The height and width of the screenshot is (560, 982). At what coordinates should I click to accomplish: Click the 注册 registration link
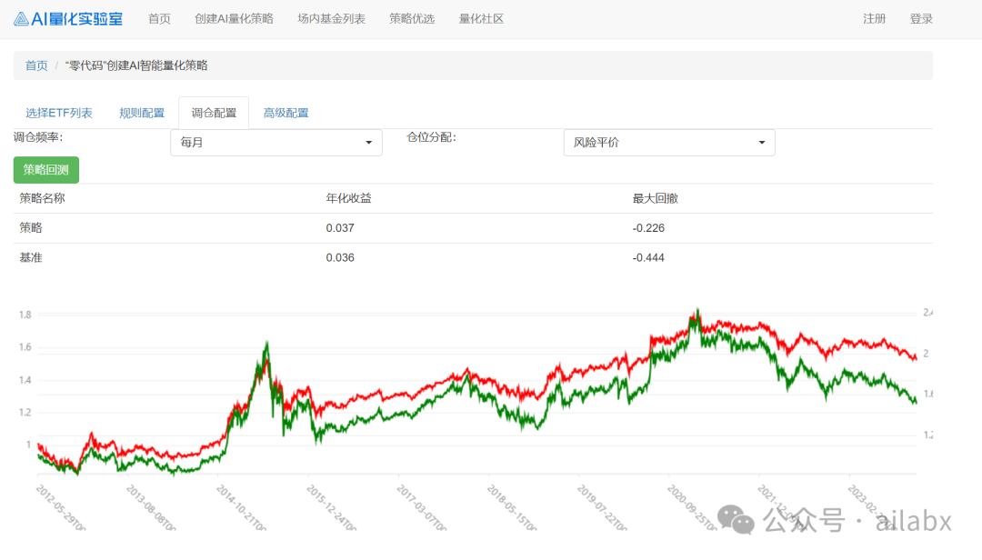[x=874, y=17]
